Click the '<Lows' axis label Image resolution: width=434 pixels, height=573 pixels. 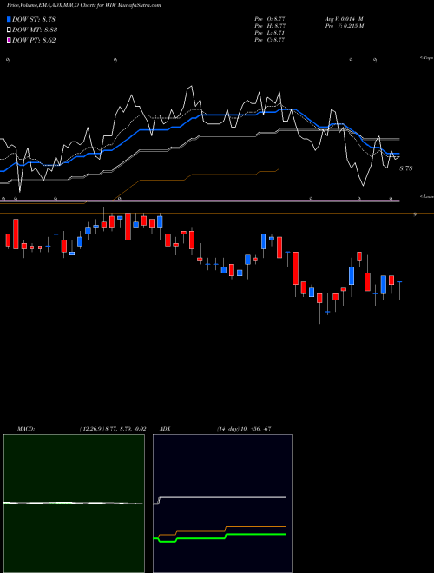click(426, 196)
